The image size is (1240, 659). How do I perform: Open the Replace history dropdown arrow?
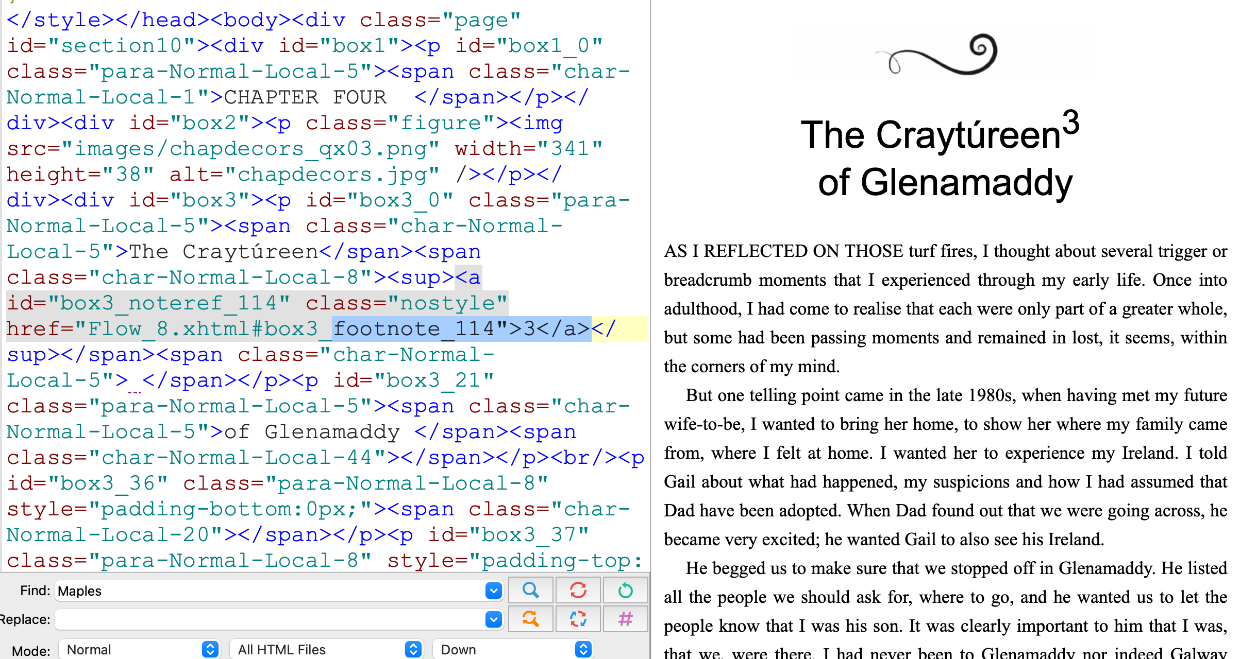pos(493,619)
